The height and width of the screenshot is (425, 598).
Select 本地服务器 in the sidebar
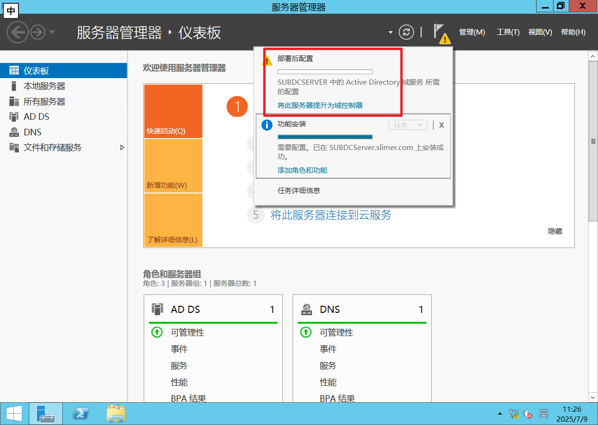coord(64,86)
